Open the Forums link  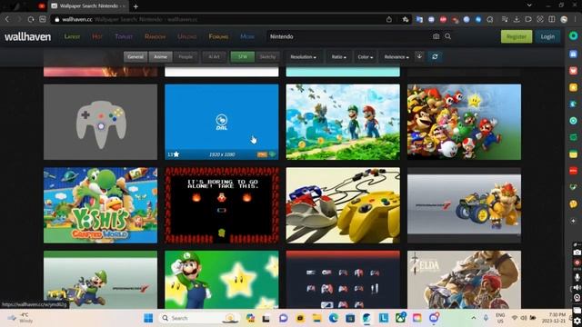coord(218,36)
